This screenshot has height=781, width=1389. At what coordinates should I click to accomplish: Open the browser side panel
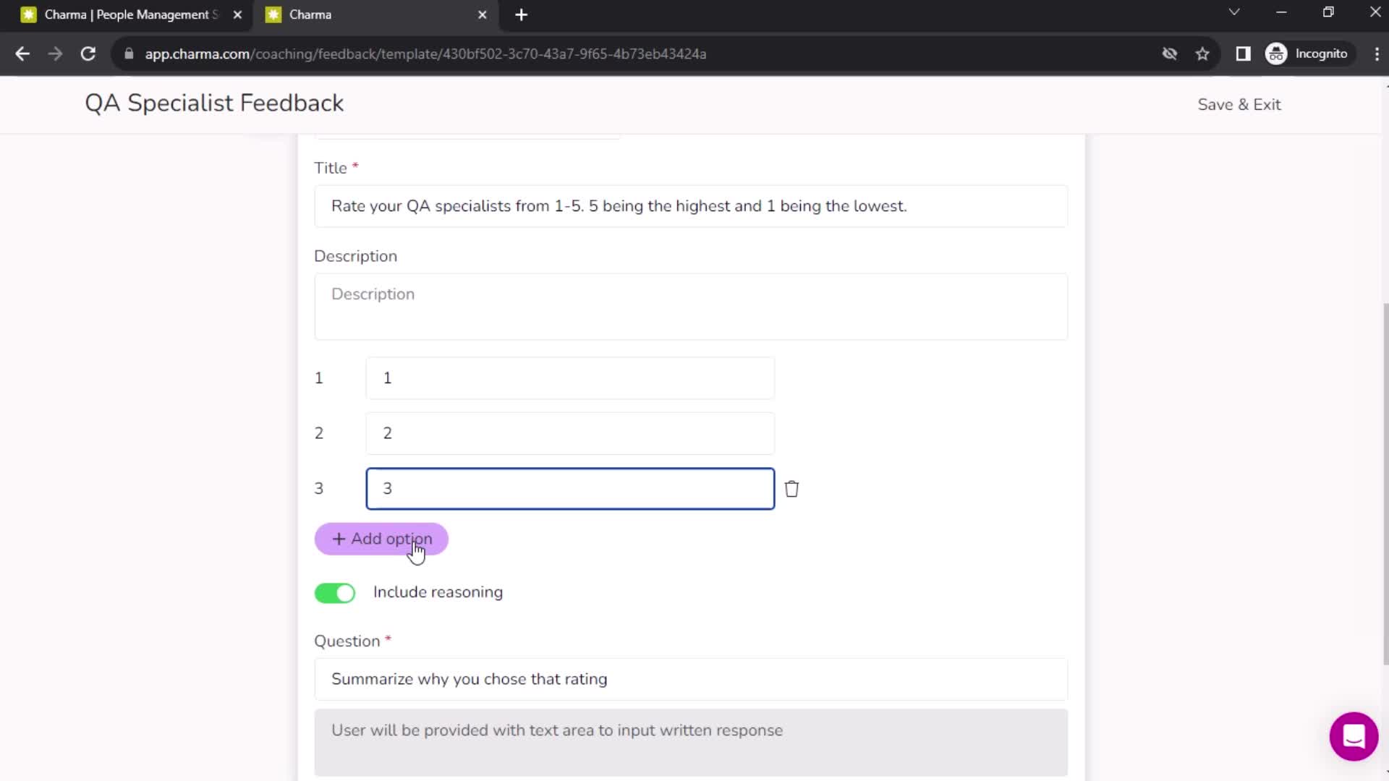(x=1243, y=54)
